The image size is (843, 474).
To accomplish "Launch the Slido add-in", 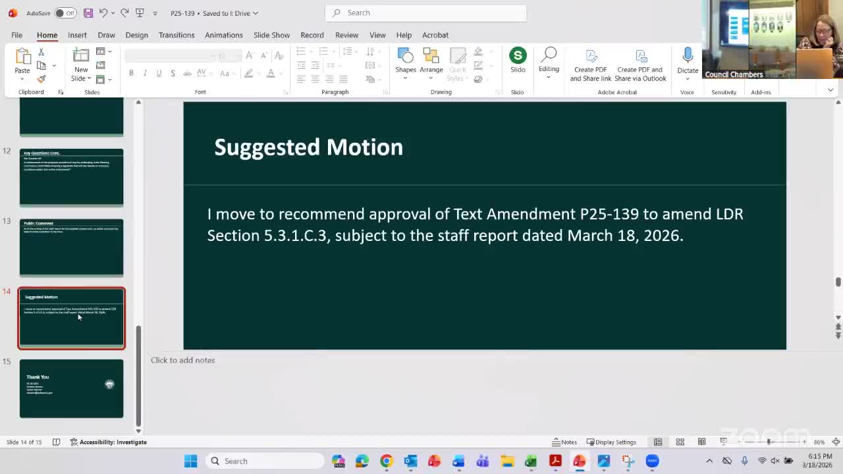I will click(x=518, y=61).
